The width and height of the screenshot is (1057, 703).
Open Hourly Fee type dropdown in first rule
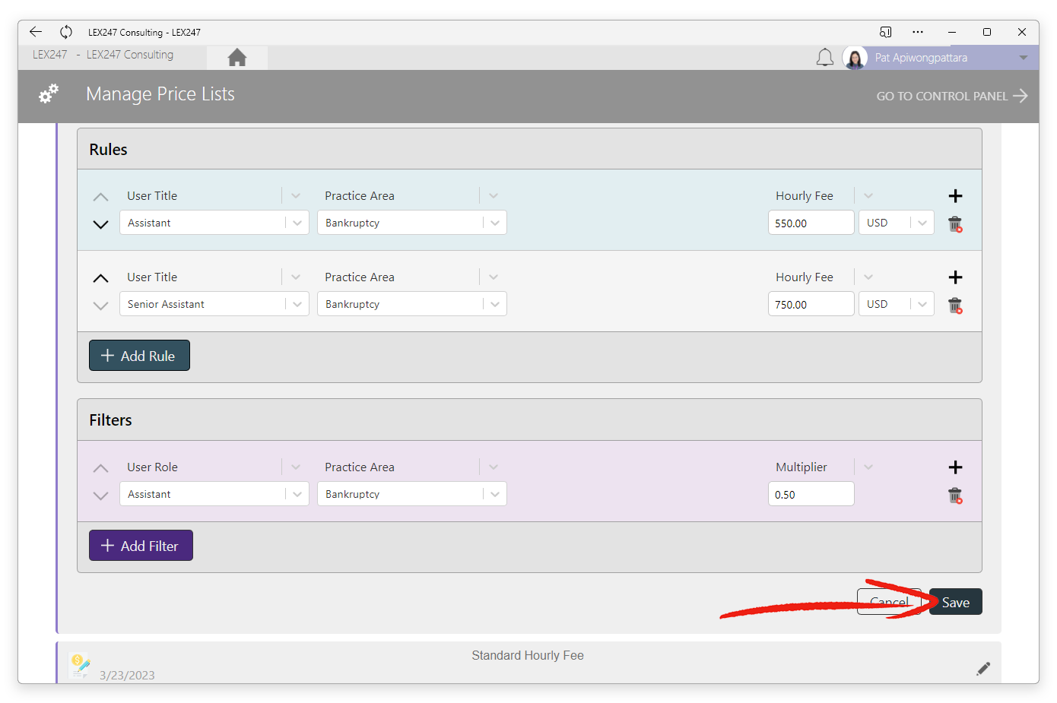point(868,196)
